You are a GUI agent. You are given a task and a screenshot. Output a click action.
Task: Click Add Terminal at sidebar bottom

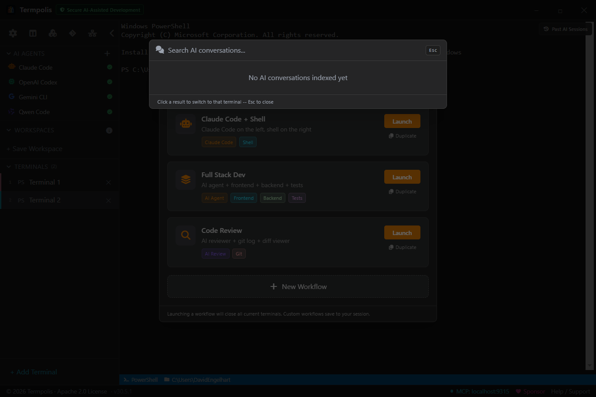point(34,372)
